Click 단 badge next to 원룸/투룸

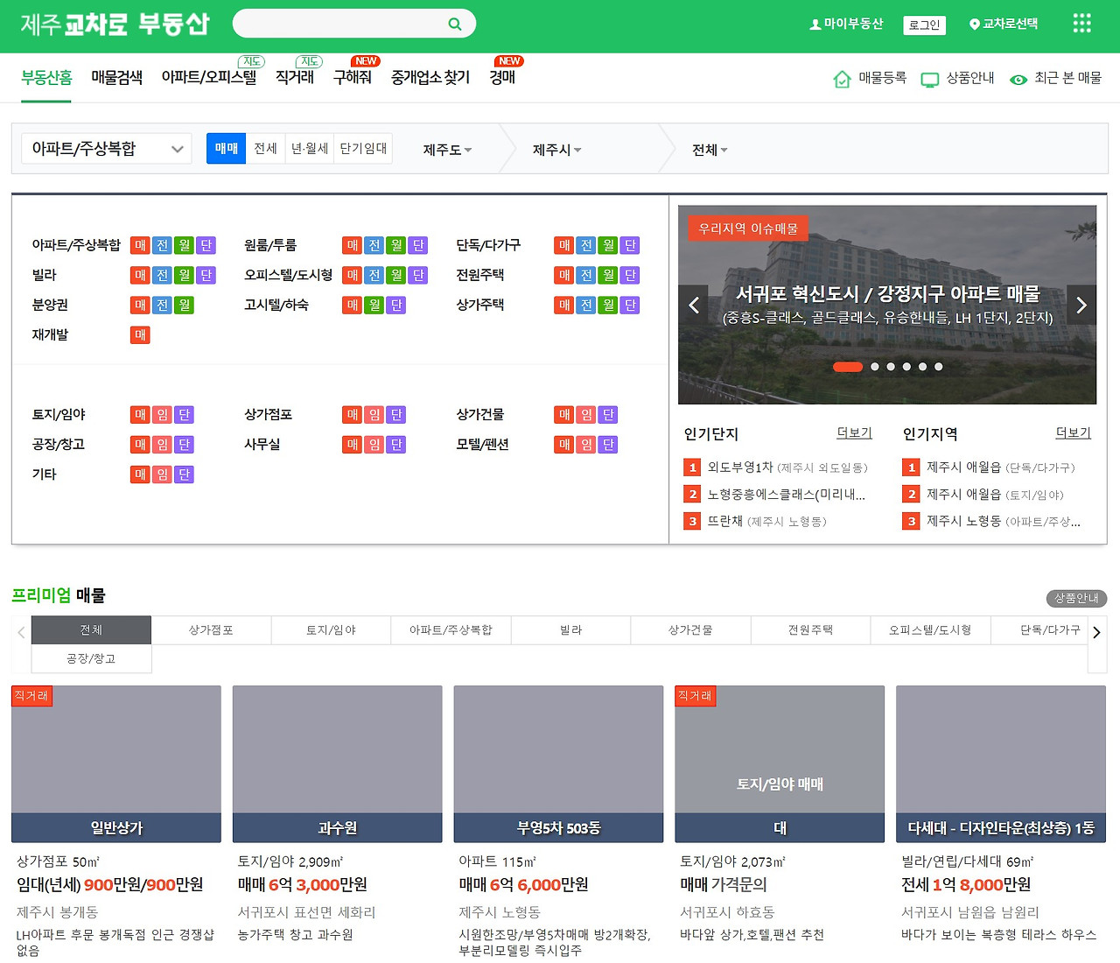[x=418, y=245]
